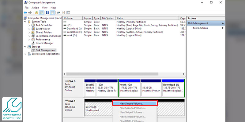The image size is (245, 122).
Task: Click drive icon beside work (G:) row
Action: [x=65, y=35]
